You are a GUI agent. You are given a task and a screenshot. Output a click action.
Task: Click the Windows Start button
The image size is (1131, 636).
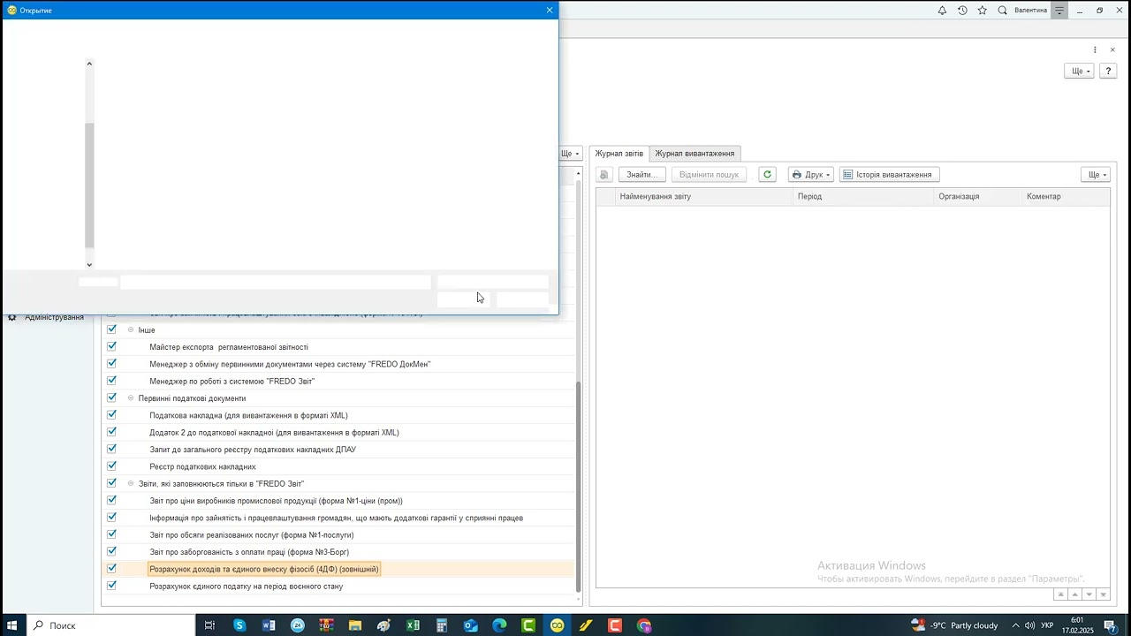[x=12, y=625]
